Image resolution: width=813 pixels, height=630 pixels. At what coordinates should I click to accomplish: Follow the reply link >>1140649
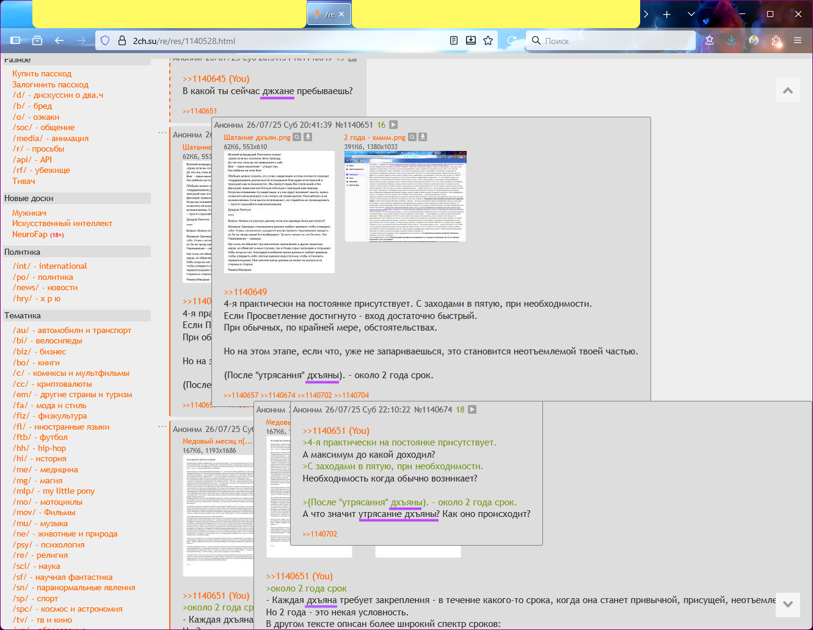[246, 292]
